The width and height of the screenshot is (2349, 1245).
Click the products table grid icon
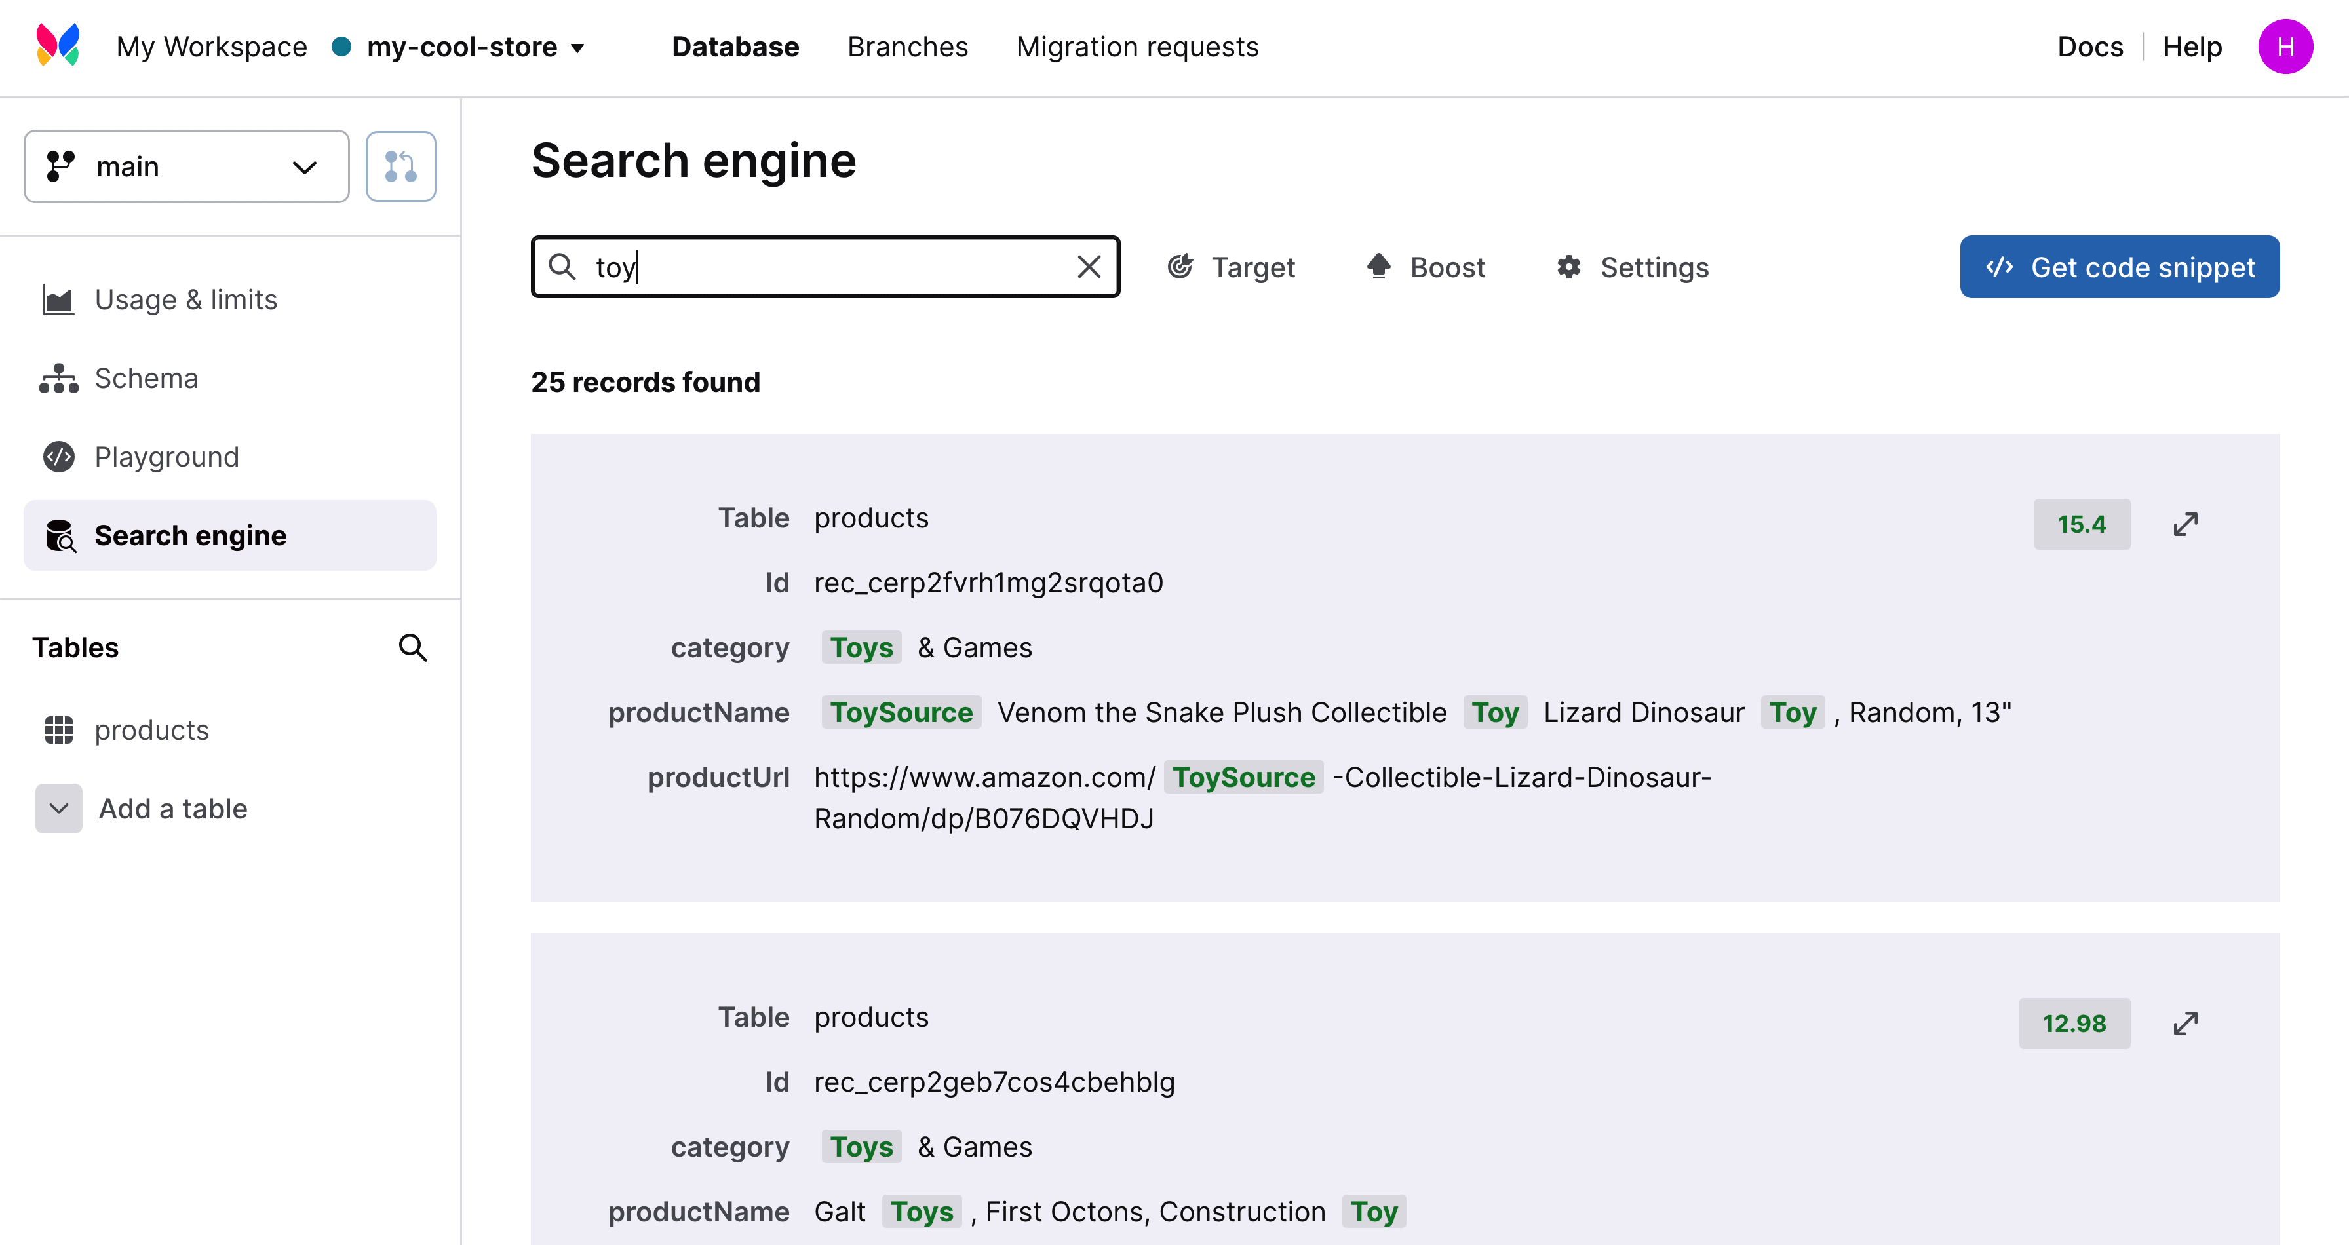(58, 730)
